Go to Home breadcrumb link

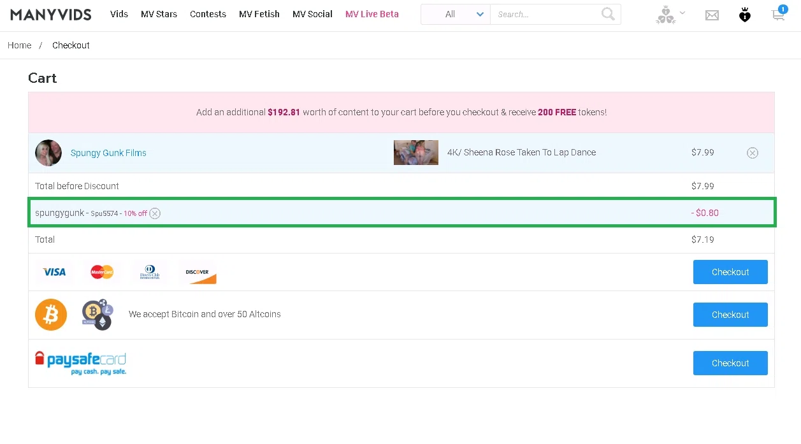coord(19,45)
